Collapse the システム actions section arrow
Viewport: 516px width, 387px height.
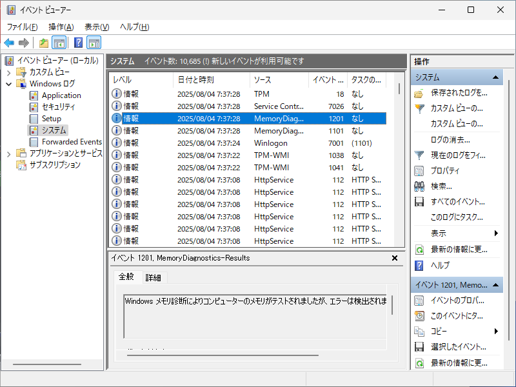pyautogui.click(x=495, y=77)
